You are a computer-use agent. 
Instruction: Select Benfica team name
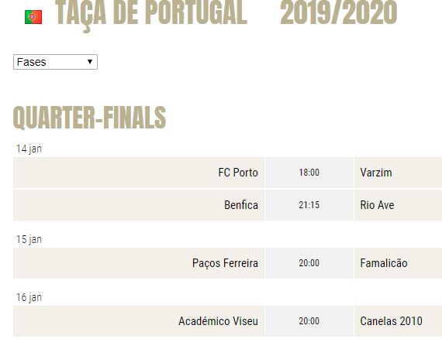tap(241, 205)
